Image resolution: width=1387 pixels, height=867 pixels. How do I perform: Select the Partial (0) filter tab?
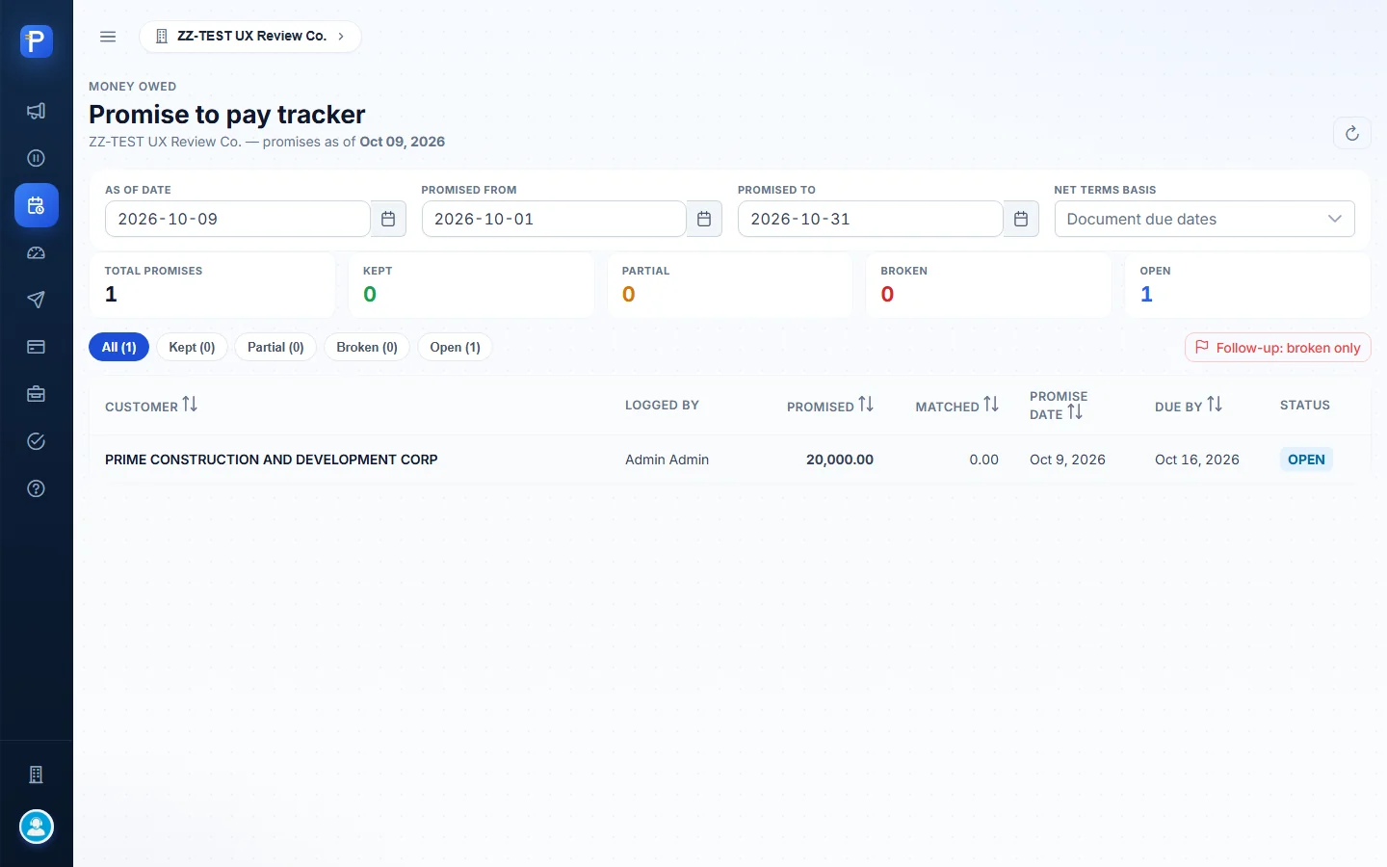point(275,347)
